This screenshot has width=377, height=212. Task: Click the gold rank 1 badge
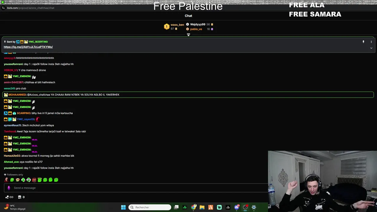167,27
